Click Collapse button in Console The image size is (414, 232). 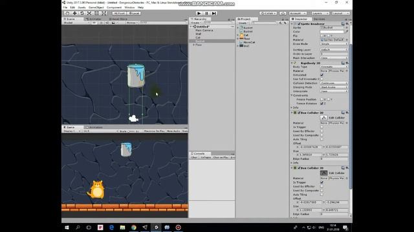coord(206,157)
